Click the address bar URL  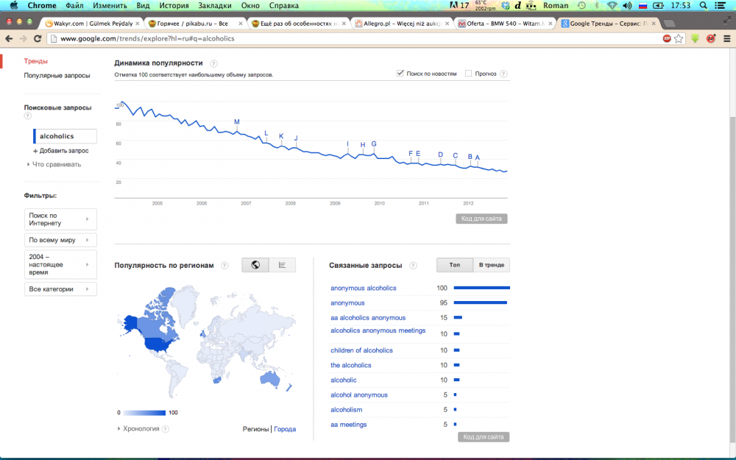(x=147, y=38)
